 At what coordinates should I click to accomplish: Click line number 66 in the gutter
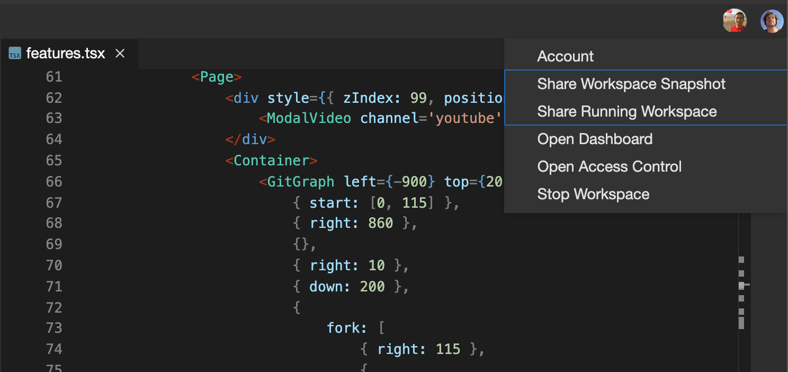53,181
